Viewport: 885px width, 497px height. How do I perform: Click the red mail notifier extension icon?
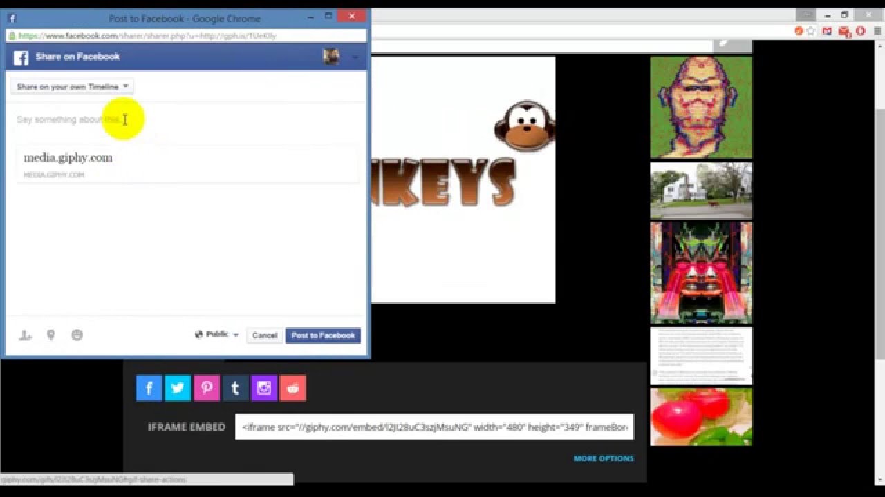click(844, 31)
